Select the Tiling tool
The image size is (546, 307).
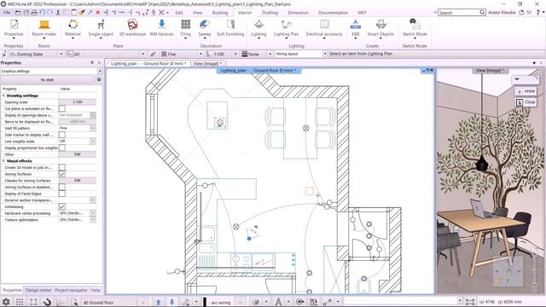pos(186,28)
